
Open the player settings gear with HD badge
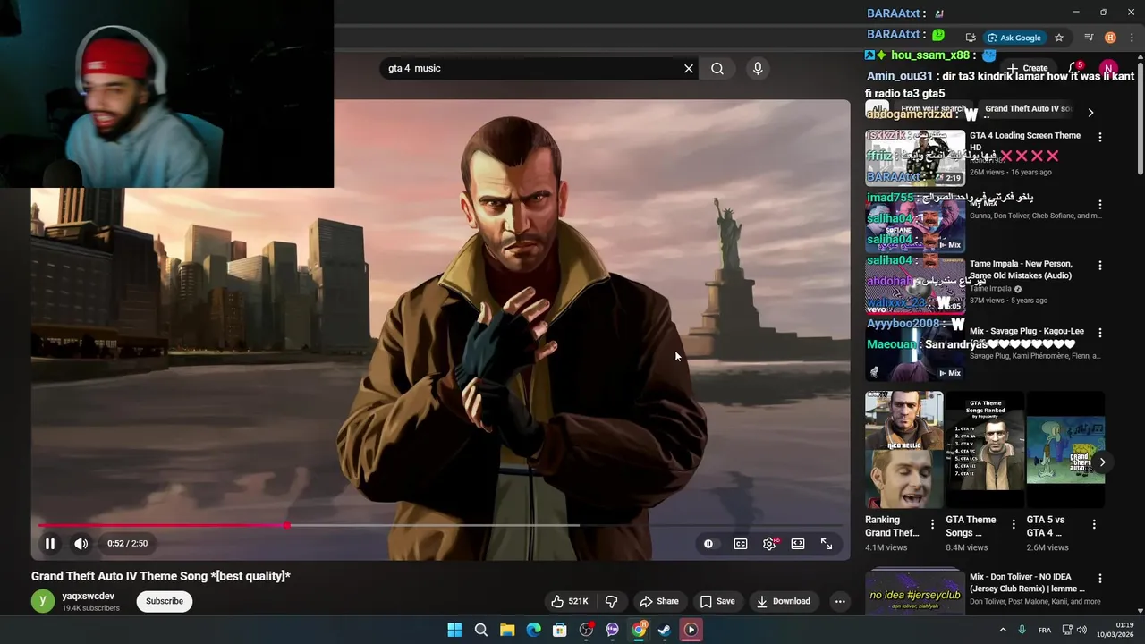coord(769,543)
